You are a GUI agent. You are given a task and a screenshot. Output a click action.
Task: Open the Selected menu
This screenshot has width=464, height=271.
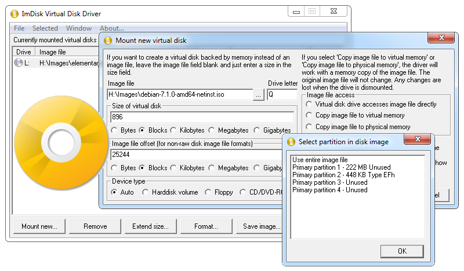pyautogui.click(x=45, y=28)
